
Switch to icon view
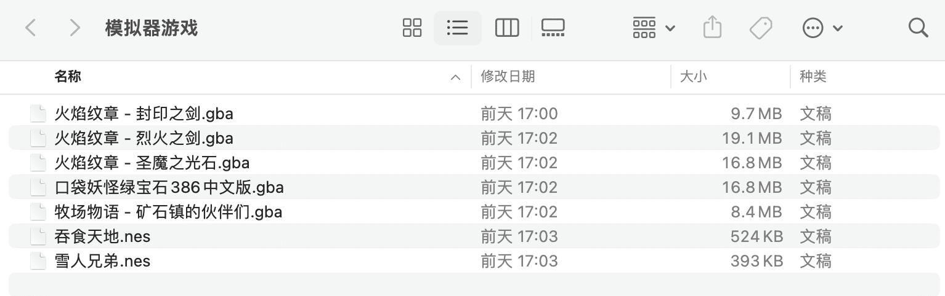pyautogui.click(x=412, y=28)
